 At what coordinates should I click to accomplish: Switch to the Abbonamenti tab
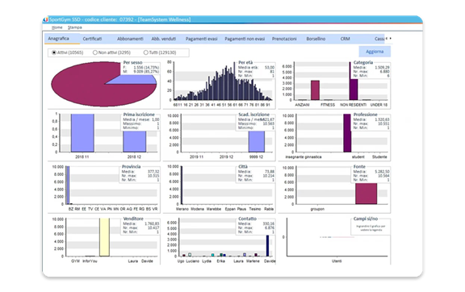[130, 39]
